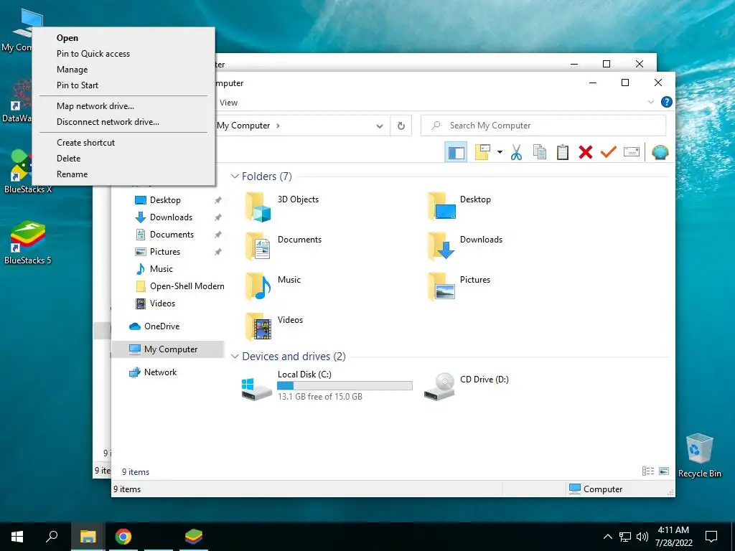Image resolution: width=735 pixels, height=551 pixels.
Task: Open Classic Explorer settings shell icon
Action: tap(660, 152)
